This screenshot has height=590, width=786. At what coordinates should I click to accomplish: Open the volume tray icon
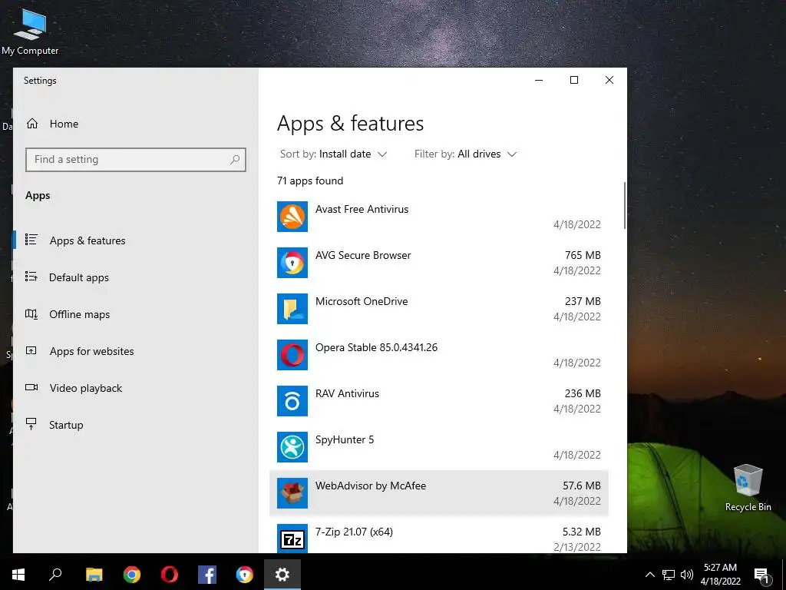click(687, 575)
